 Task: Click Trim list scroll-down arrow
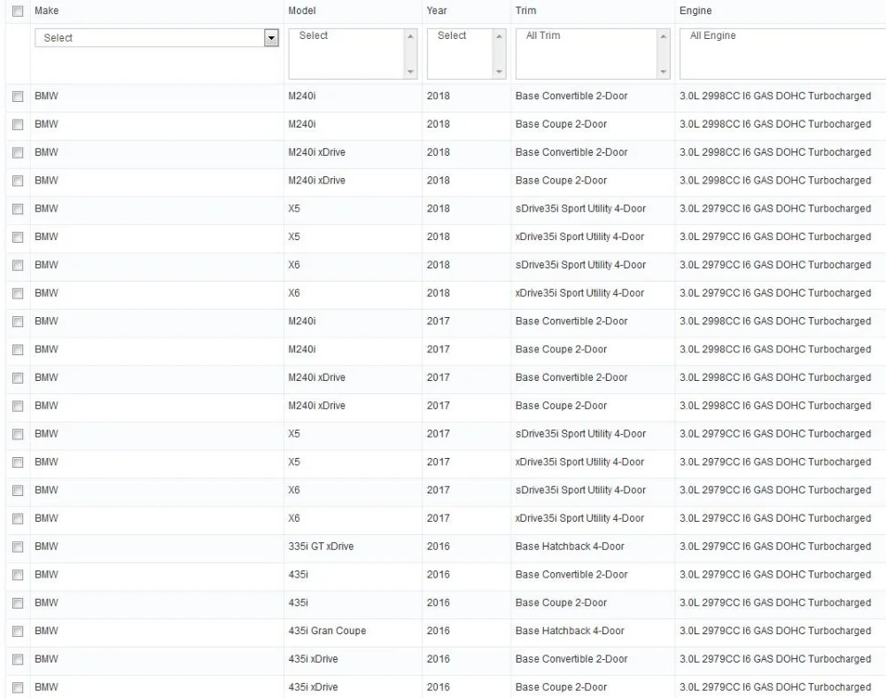coord(664,72)
